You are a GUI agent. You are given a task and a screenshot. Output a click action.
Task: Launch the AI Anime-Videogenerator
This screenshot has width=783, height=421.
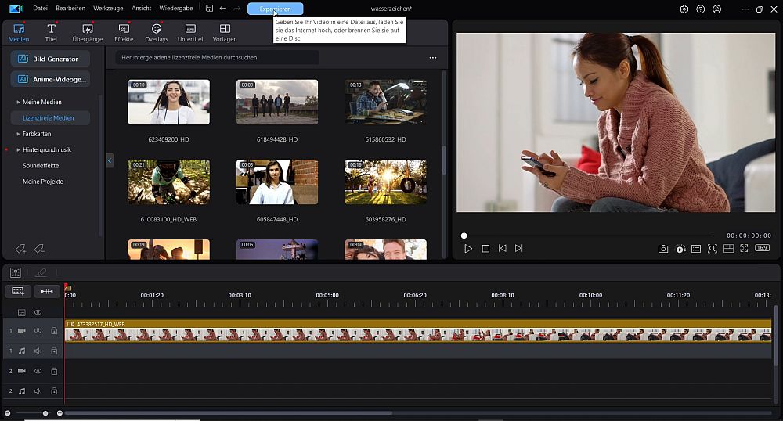pos(50,79)
